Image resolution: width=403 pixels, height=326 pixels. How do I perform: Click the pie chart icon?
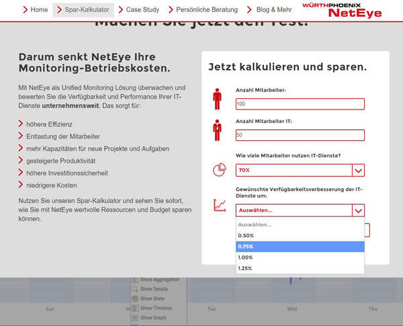tap(220, 170)
